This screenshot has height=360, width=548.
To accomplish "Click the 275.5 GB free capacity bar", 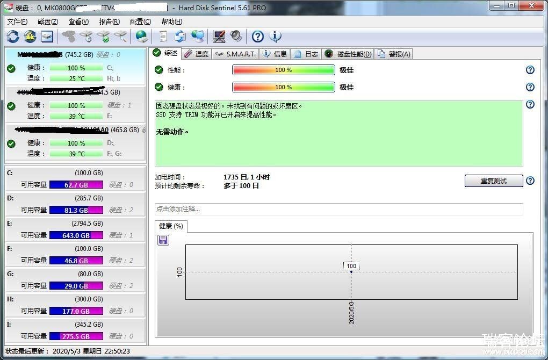I will (x=76, y=336).
